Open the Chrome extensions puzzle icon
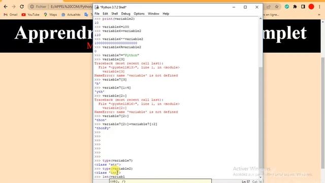The image size is (325, 183). click(295, 7)
